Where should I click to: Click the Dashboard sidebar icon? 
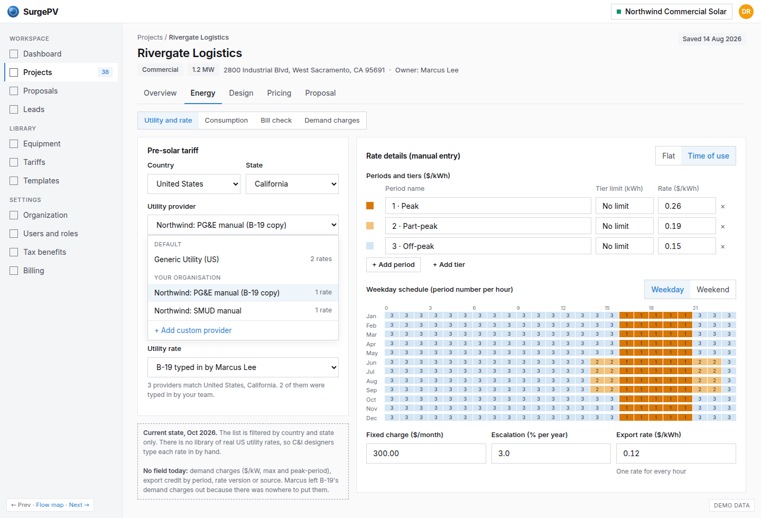tap(14, 54)
